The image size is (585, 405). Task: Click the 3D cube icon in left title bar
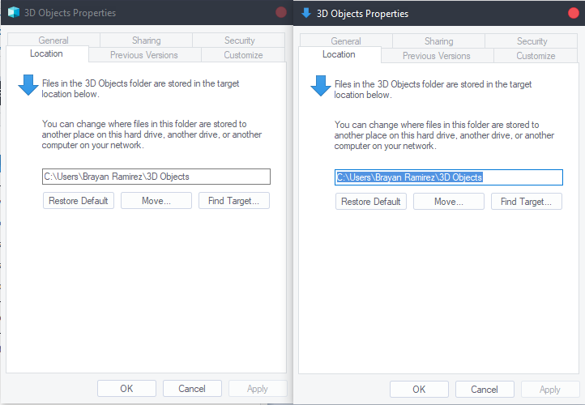[x=13, y=13]
